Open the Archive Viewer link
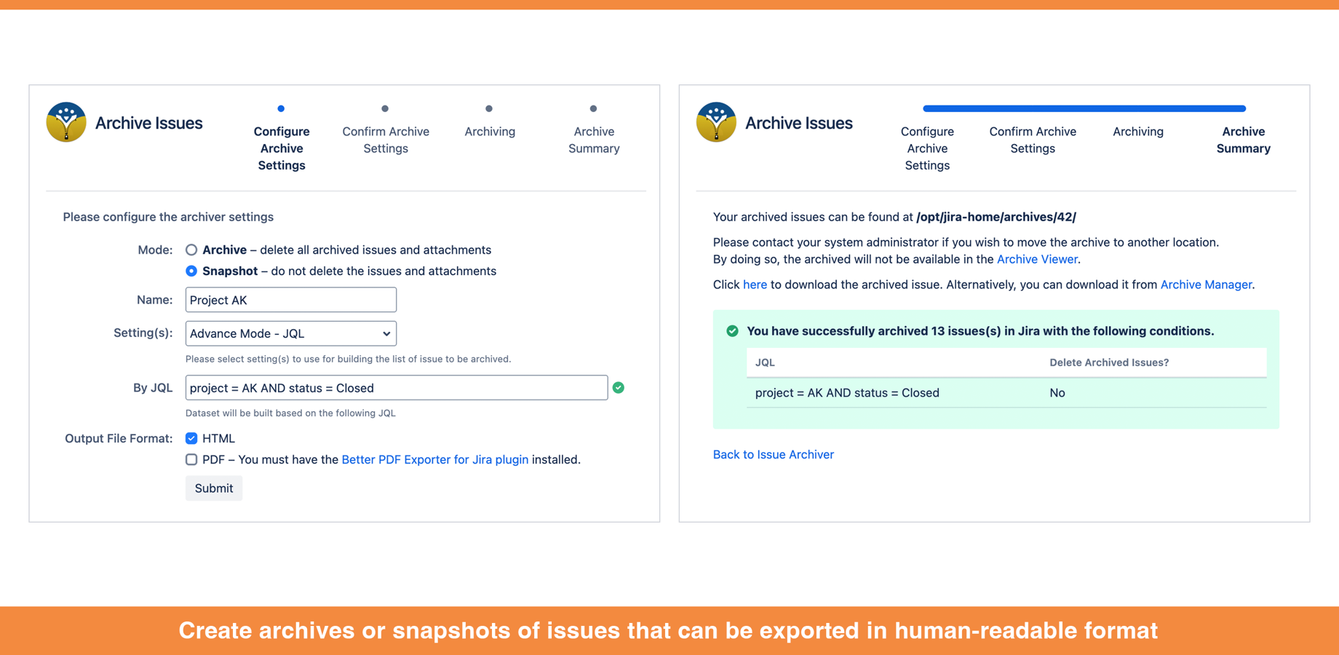Screen dimensions: 1339x655 pos(1036,259)
